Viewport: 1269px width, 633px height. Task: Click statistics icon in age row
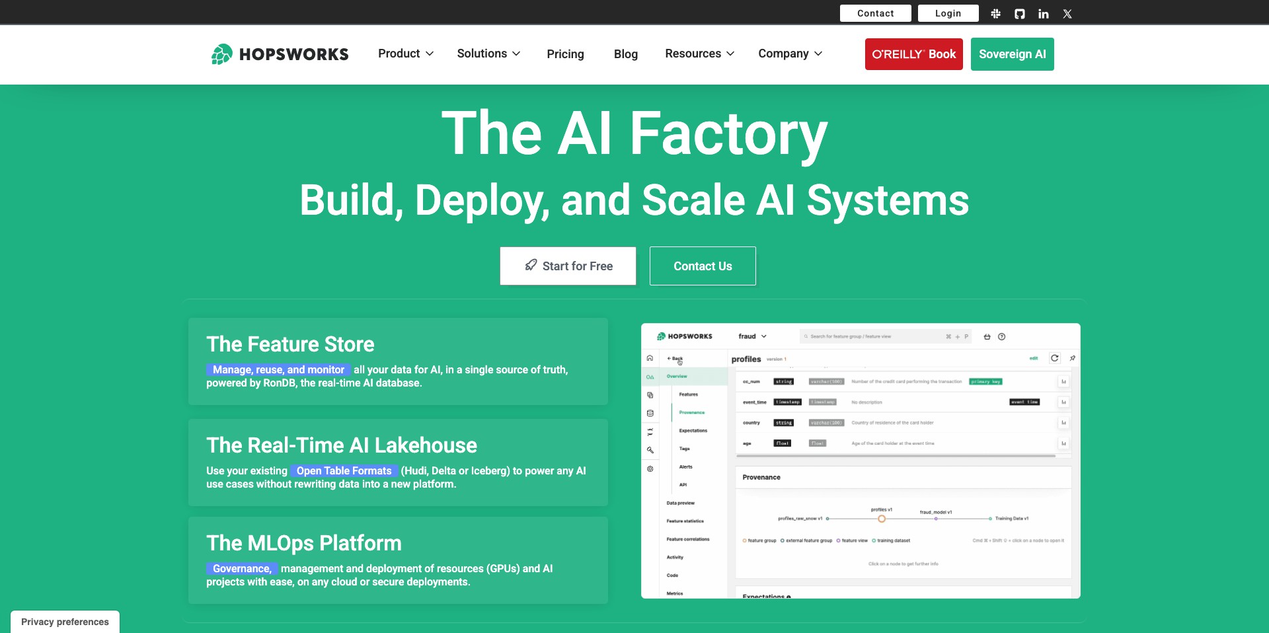[1063, 443]
